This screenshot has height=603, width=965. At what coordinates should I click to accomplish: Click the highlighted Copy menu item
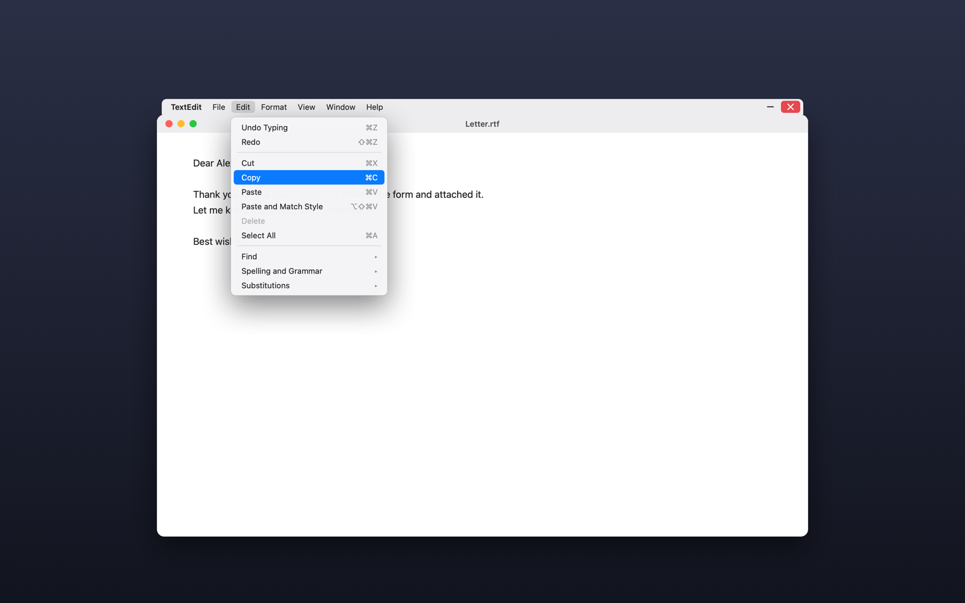click(309, 177)
